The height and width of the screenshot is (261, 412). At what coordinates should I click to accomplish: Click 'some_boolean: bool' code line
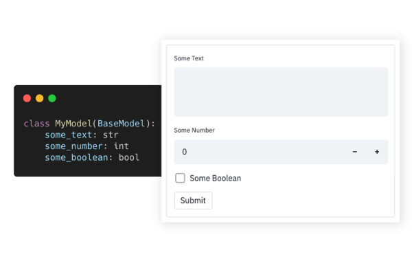[x=92, y=157]
